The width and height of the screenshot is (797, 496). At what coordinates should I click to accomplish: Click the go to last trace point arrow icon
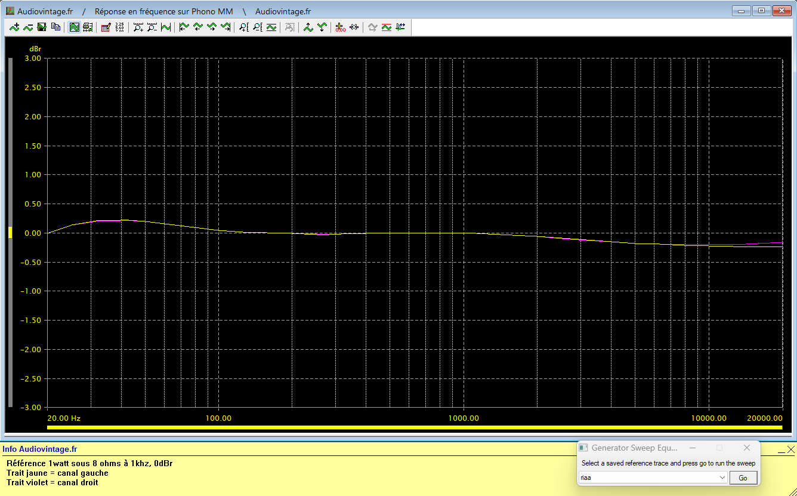coord(225,27)
